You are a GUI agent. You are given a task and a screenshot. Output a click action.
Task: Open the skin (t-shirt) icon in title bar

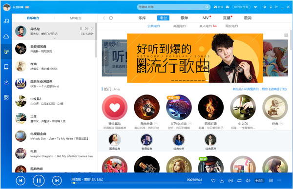point(255,7)
